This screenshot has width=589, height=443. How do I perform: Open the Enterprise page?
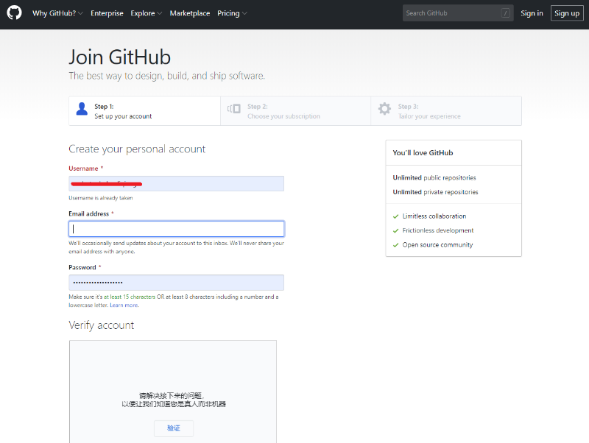click(107, 13)
